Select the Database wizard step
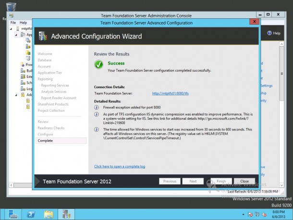 pos(45,60)
